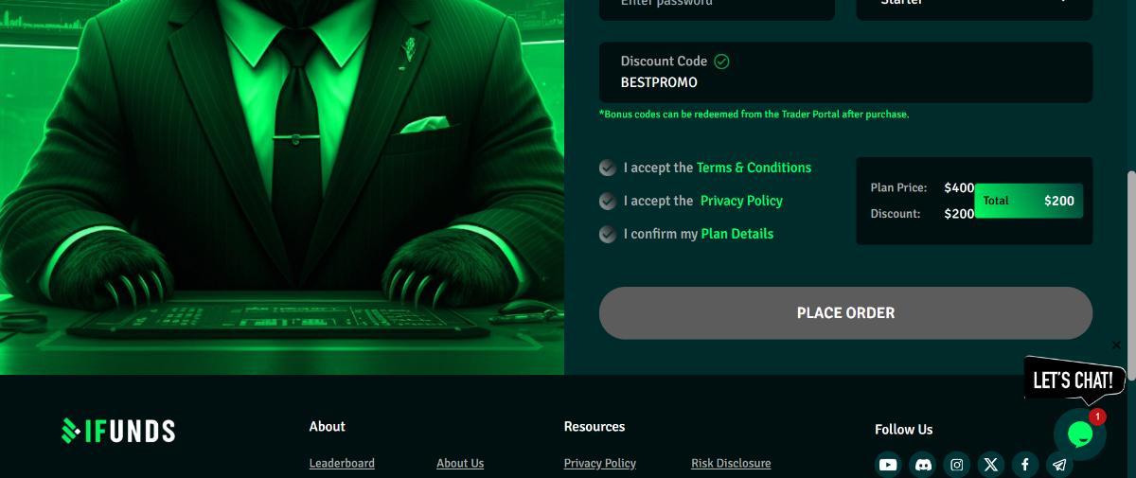Open the Terms & Conditions link
The height and width of the screenshot is (478, 1136).
tap(754, 168)
